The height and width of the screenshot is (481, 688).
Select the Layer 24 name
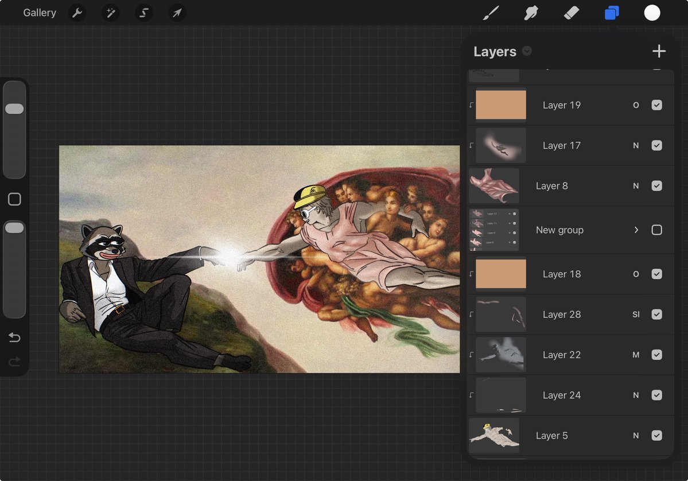point(562,395)
